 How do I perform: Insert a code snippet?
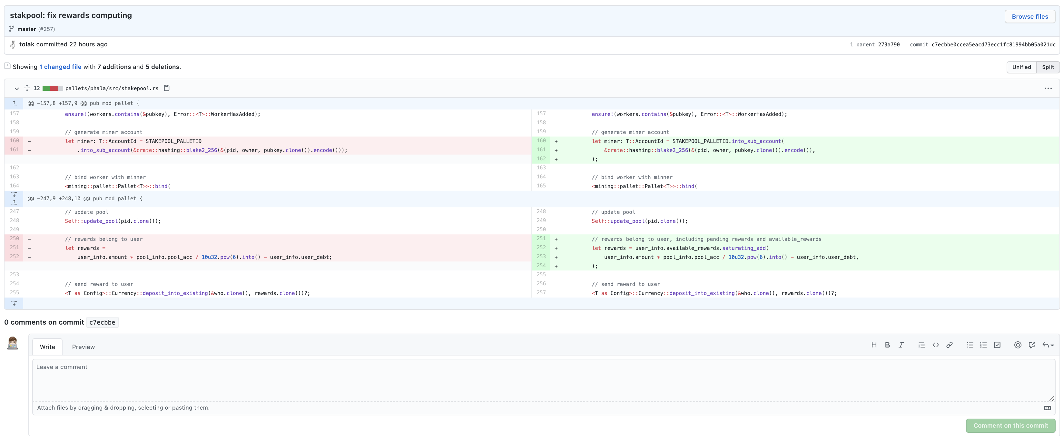point(936,345)
